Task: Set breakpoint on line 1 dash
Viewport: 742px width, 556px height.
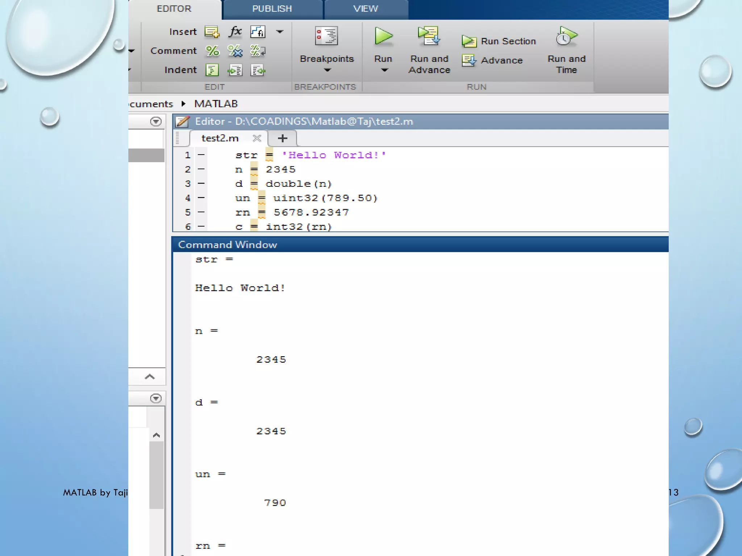Action: 201,155
